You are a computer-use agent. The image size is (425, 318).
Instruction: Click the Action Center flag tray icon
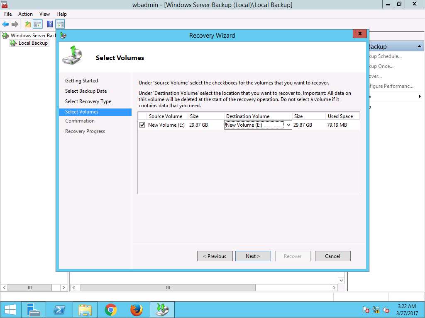coord(366,310)
